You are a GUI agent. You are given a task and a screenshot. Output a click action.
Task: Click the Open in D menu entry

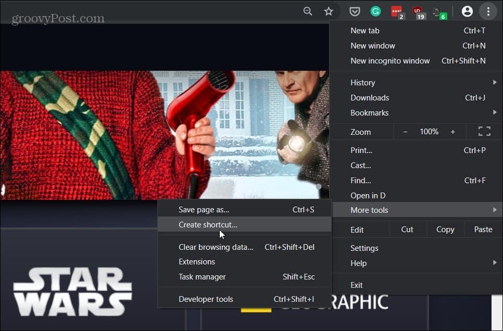click(x=416, y=195)
